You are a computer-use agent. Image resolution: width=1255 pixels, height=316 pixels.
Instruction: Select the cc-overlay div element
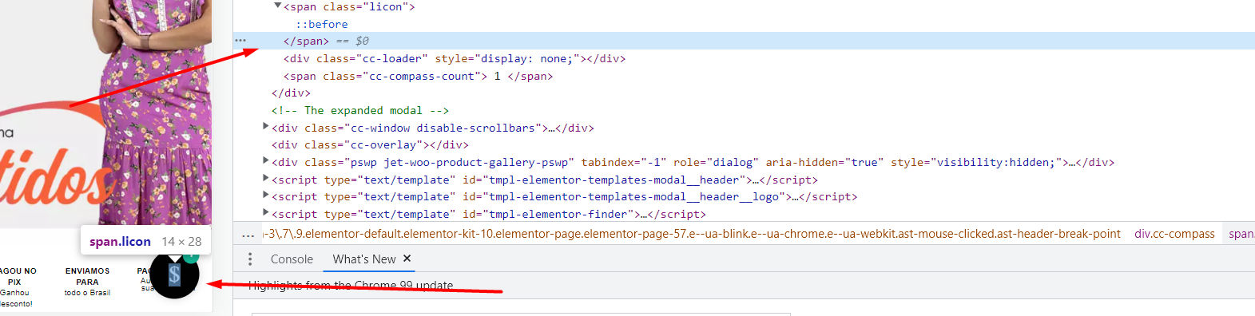pyautogui.click(x=370, y=145)
